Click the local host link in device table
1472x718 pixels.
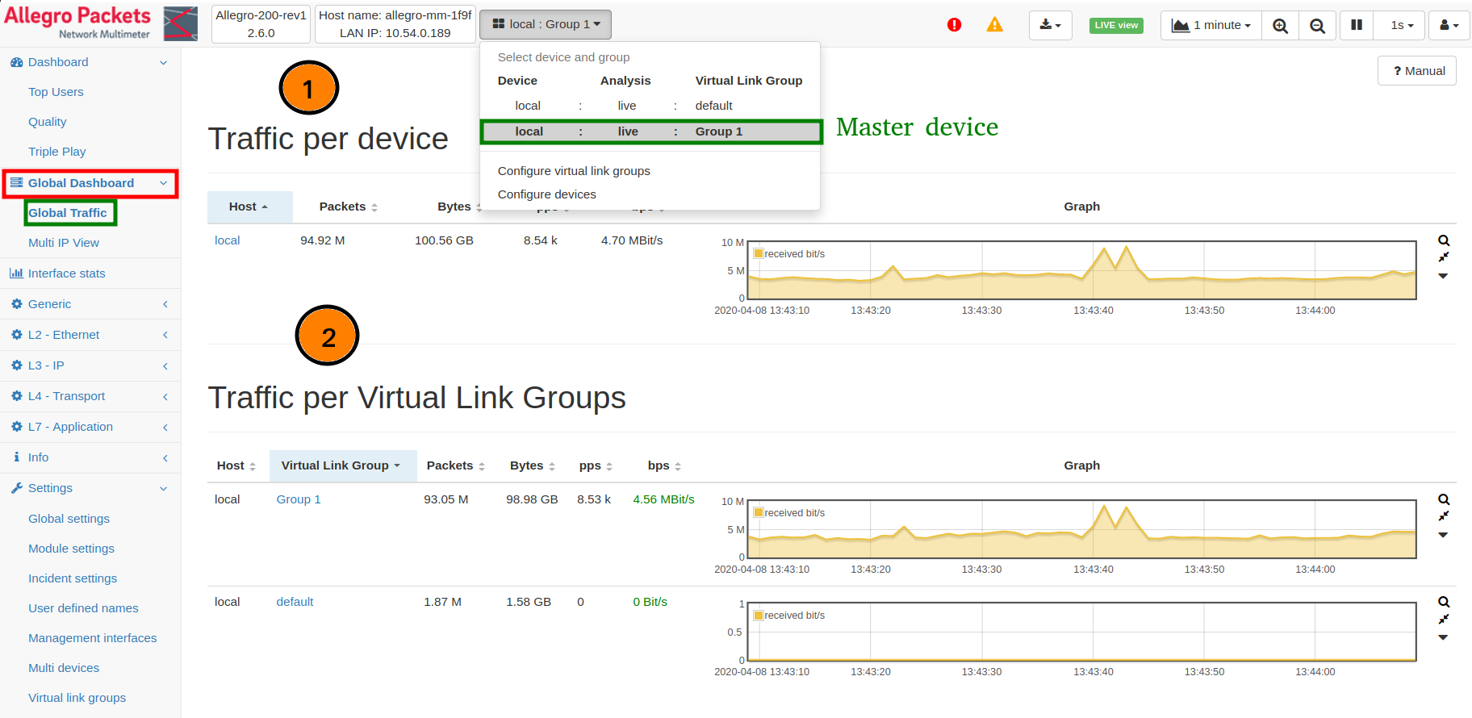(227, 240)
